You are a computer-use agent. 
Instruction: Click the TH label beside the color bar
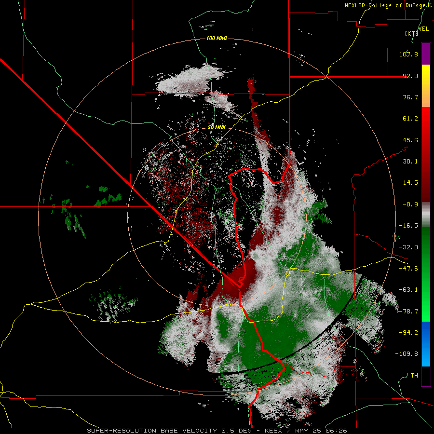414,376
